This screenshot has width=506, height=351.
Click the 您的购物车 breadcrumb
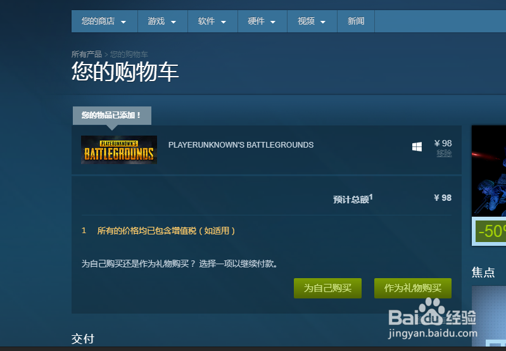[x=129, y=54]
